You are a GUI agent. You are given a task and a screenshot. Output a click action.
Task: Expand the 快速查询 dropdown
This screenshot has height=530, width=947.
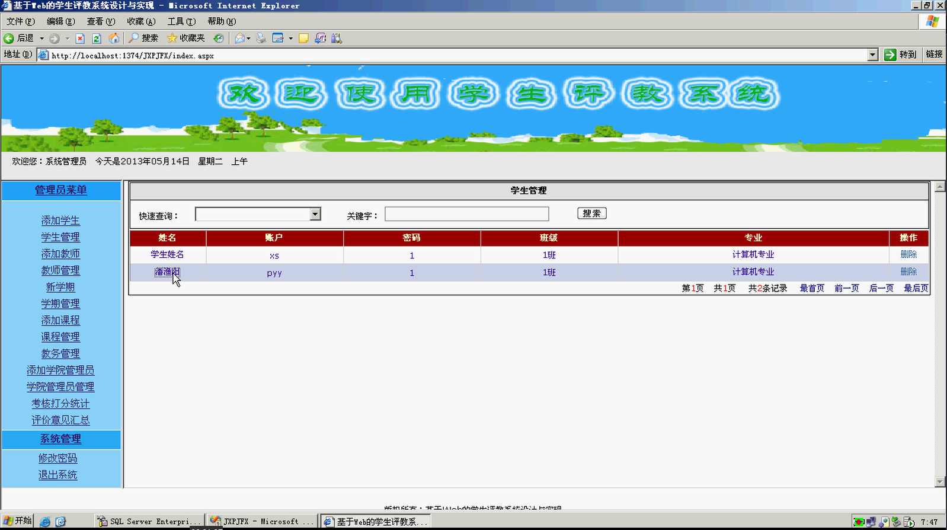(315, 214)
